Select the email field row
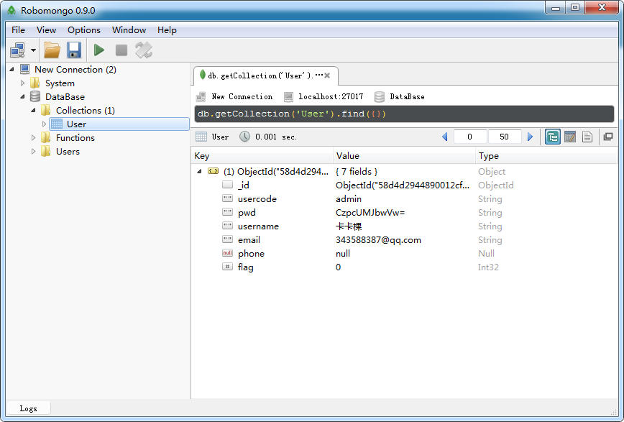This screenshot has height=422, width=624. tap(404, 239)
